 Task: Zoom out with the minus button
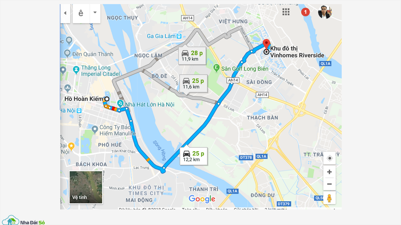[x=329, y=184]
